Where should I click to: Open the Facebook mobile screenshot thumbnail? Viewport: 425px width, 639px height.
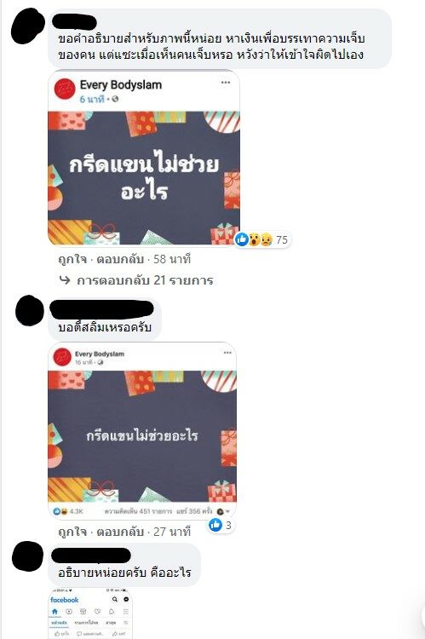90,613
